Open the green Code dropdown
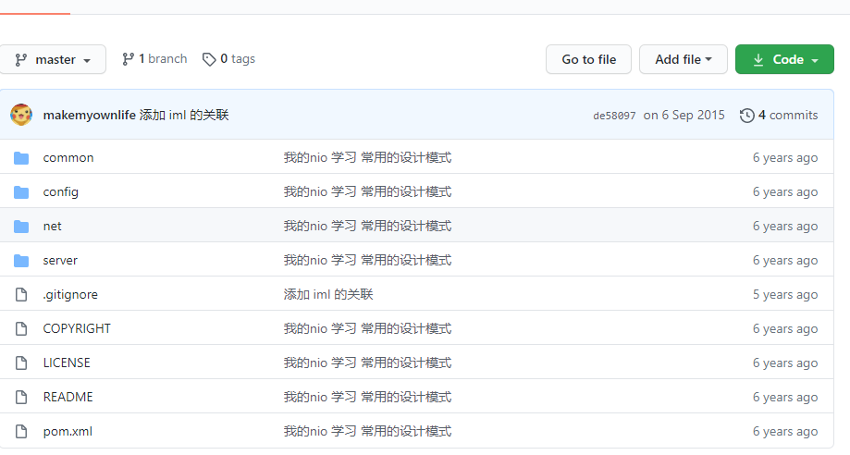The width and height of the screenshot is (850, 455). tap(783, 59)
